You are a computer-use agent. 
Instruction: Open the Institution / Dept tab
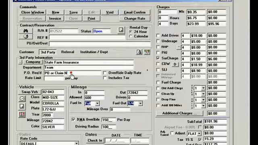click(94, 52)
